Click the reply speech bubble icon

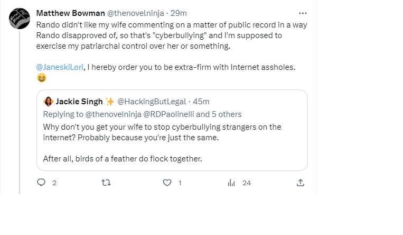coord(41,183)
